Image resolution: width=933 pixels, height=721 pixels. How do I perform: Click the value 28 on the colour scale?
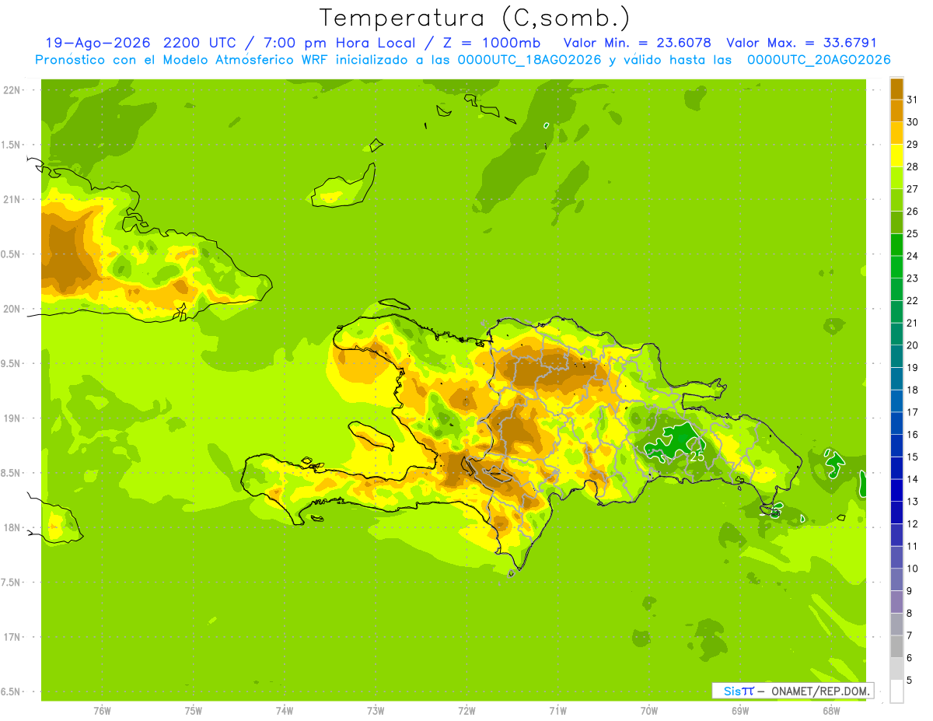pyautogui.click(x=912, y=166)
